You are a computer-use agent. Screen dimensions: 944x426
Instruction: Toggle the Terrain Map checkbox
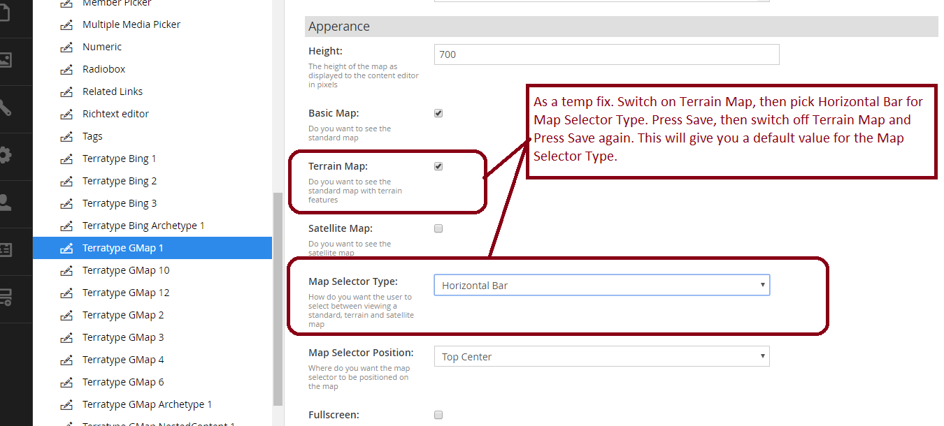438,166
